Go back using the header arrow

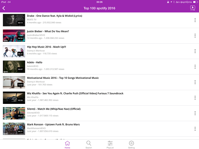click(4, 8)
